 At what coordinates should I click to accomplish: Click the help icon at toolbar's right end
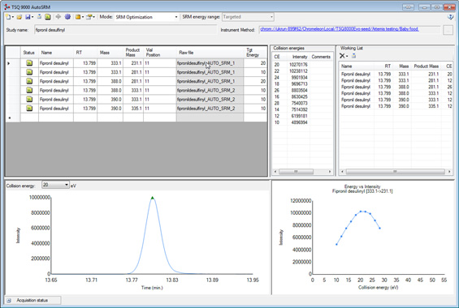pyautogui.click(x=451, y=17)
